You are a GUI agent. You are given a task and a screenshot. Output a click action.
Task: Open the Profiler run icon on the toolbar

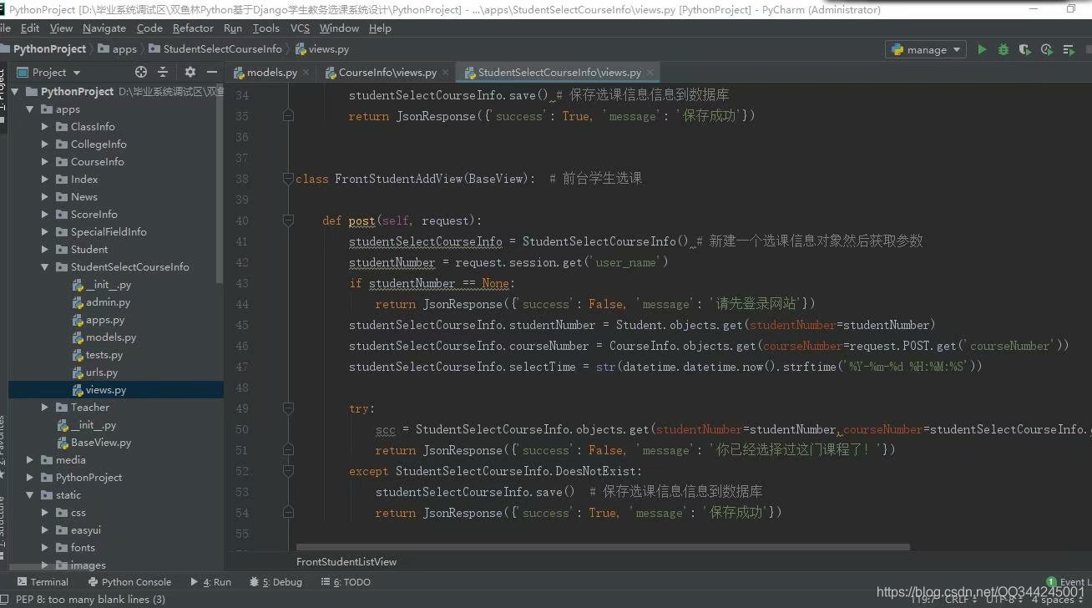(x=1046, y=48)
